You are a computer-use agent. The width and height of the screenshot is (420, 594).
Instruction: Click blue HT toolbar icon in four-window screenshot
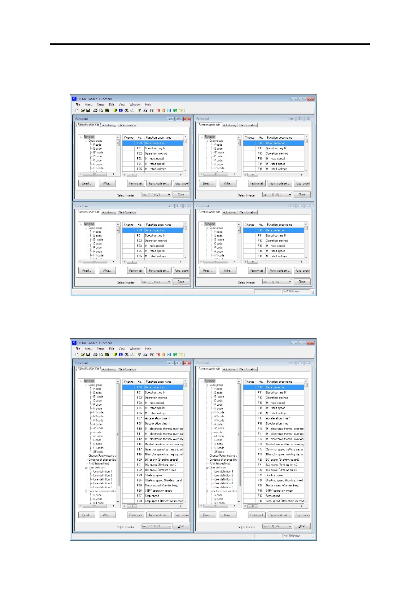tap(169, 110)
